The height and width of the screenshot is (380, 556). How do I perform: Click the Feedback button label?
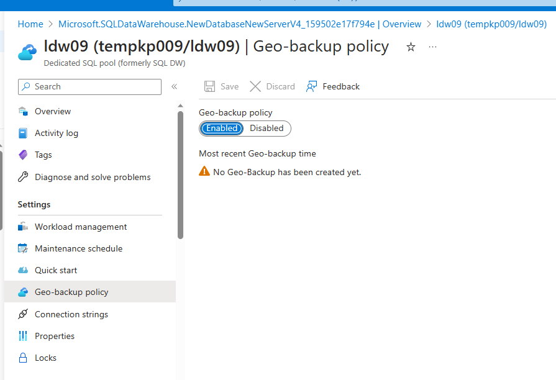tap(341, 86)
